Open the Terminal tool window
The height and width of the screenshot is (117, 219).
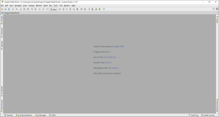[x=8, y=115]
